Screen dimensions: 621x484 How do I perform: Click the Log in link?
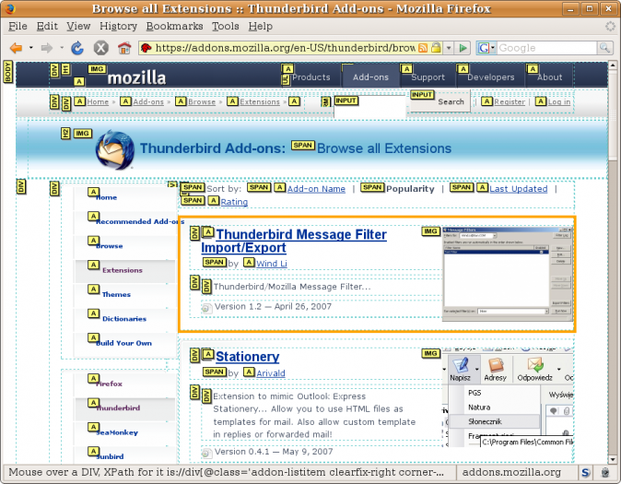559,102
